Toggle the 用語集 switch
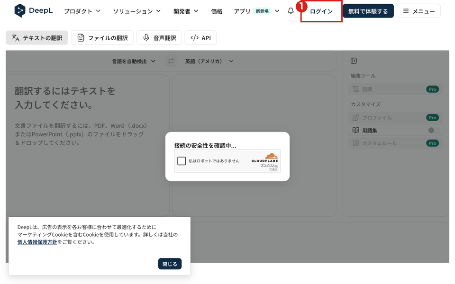This screenshot has height=284, width=455. click(434, 131)
